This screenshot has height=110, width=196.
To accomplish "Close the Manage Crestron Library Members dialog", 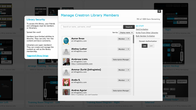I will pyautogui.click(x=159, y=11).
